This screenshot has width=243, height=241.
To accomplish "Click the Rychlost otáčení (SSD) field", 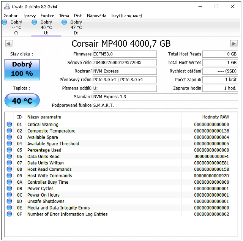I will [x=220, y=71].
